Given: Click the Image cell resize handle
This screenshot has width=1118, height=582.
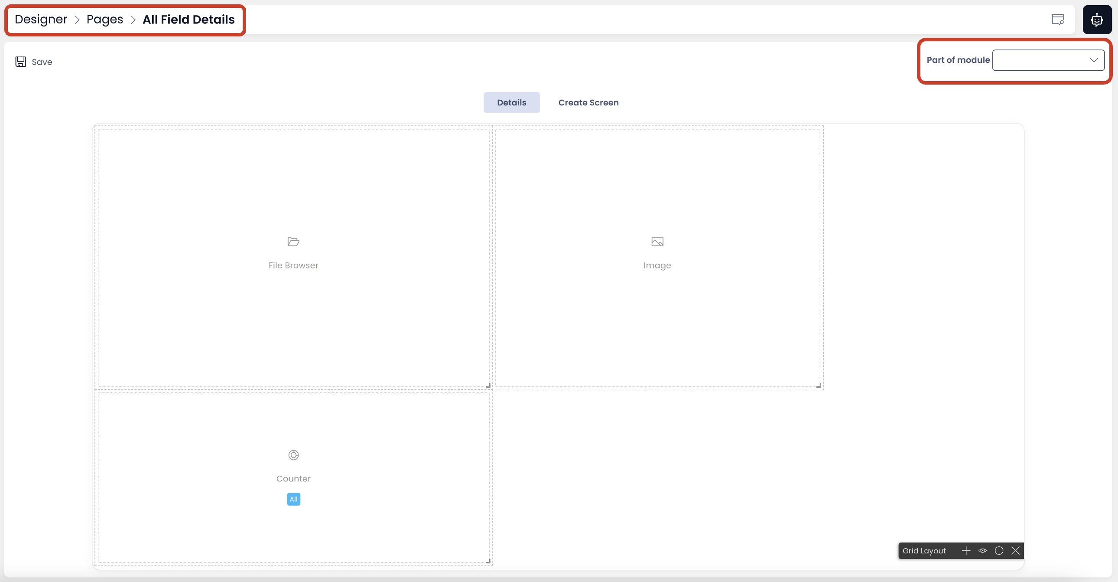Looking at the screenshot, I should (x=819, y=385).
